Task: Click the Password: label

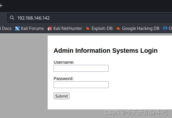Action: (x=64, y=79)
